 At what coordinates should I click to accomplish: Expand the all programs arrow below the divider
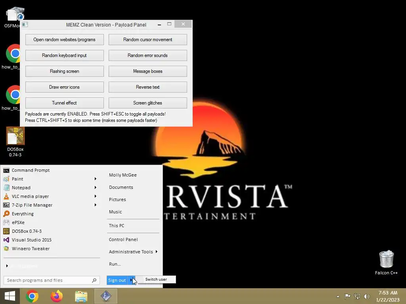point(7,266)
